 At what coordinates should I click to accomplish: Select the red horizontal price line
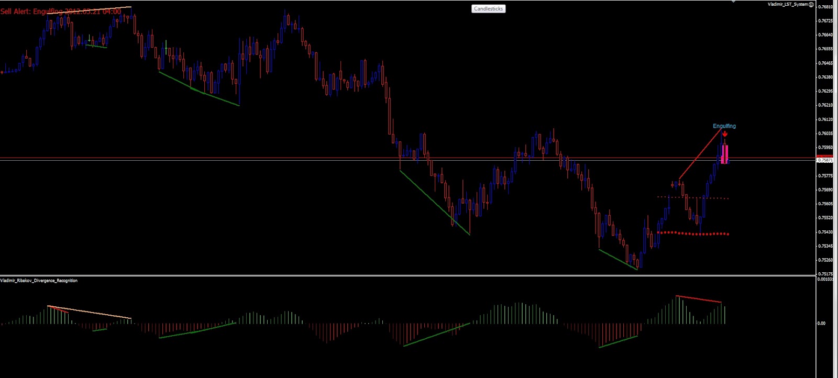(x=409, y=158)
